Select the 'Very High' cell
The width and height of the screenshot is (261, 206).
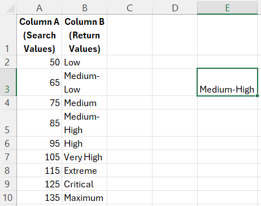click(84, 157)
